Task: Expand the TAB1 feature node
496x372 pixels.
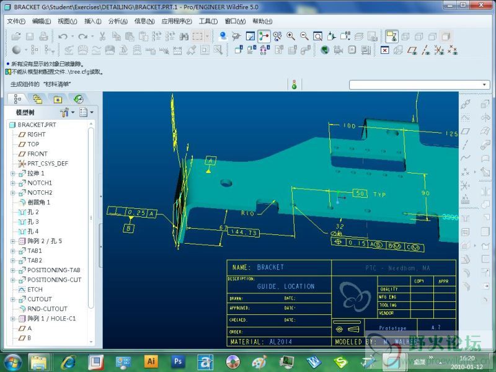Action: pyautogui.click(x=12, y=251)
